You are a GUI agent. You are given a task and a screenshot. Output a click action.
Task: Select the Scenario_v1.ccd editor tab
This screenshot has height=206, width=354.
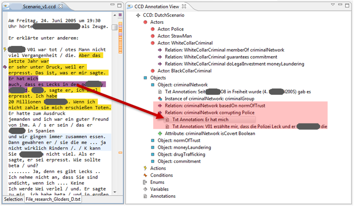pyautogui.click(x=39, y=7)
